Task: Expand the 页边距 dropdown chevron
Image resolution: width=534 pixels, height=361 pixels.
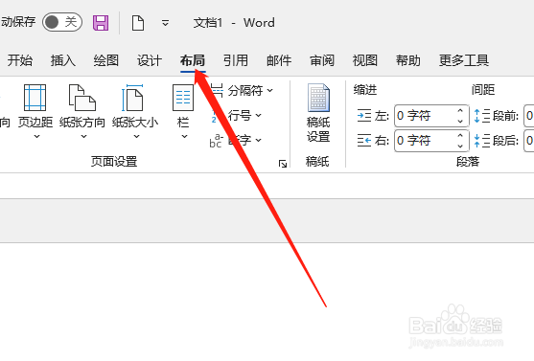Action: pyautogui.click(x=36, y=136)
